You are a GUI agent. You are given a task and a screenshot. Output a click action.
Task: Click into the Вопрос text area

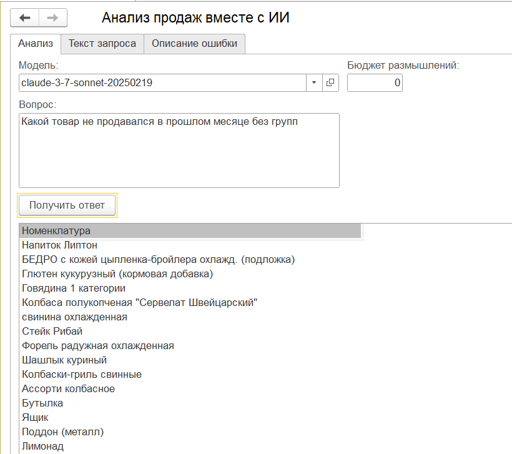(x=179, y=151)
